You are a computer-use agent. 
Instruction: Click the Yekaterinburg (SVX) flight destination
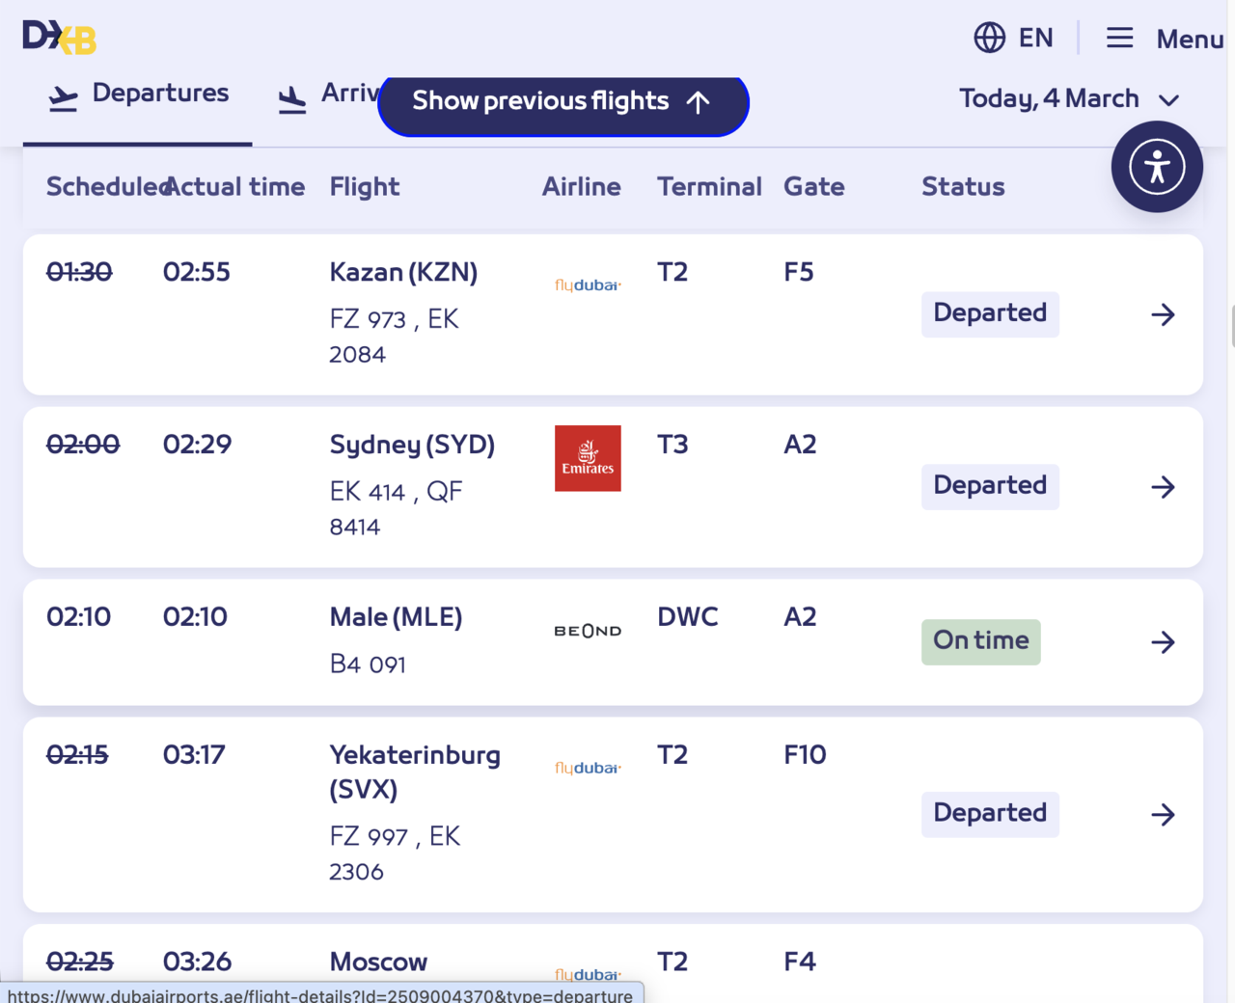coord(415,772)
